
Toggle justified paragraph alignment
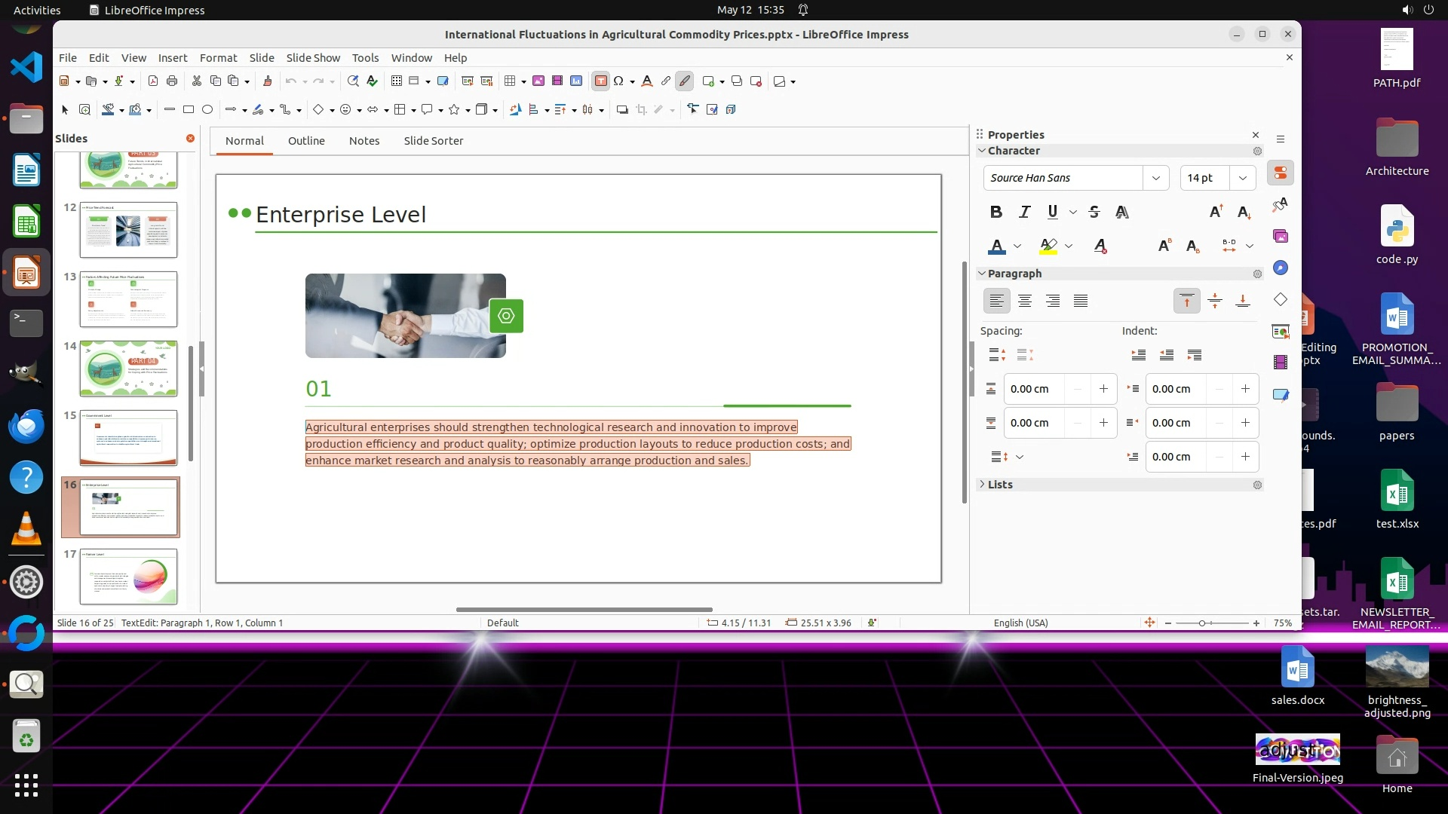(x=1081, y=301)
